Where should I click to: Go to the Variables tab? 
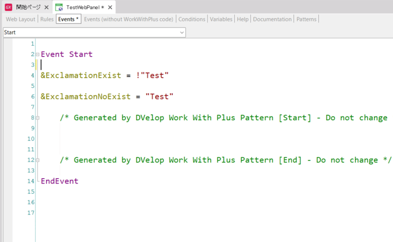point(221,19)
